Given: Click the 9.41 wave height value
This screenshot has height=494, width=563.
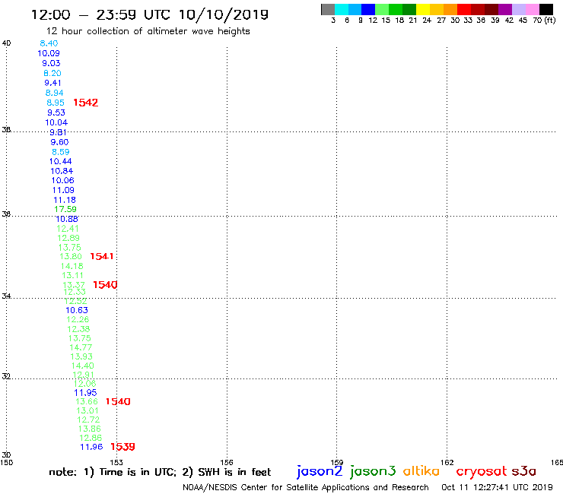Looking at the screenshot, I should coord(52,83).
